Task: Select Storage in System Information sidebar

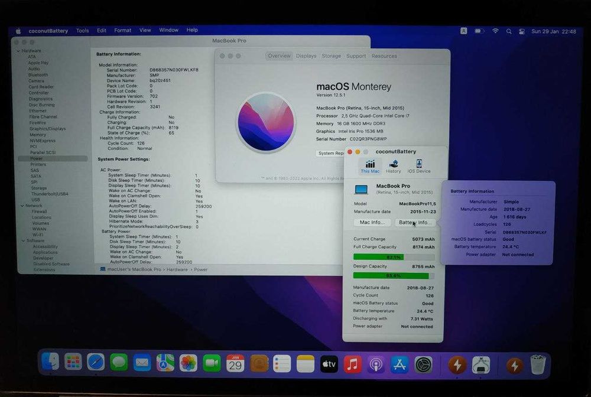Action: click(39, 188)
